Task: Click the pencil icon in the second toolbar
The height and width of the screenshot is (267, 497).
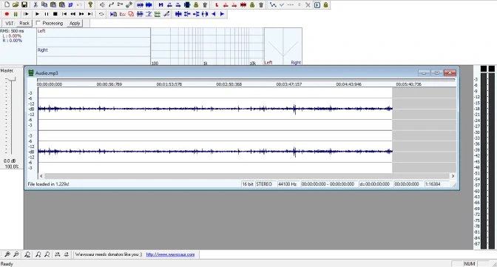Action: [x=166, y=14]
